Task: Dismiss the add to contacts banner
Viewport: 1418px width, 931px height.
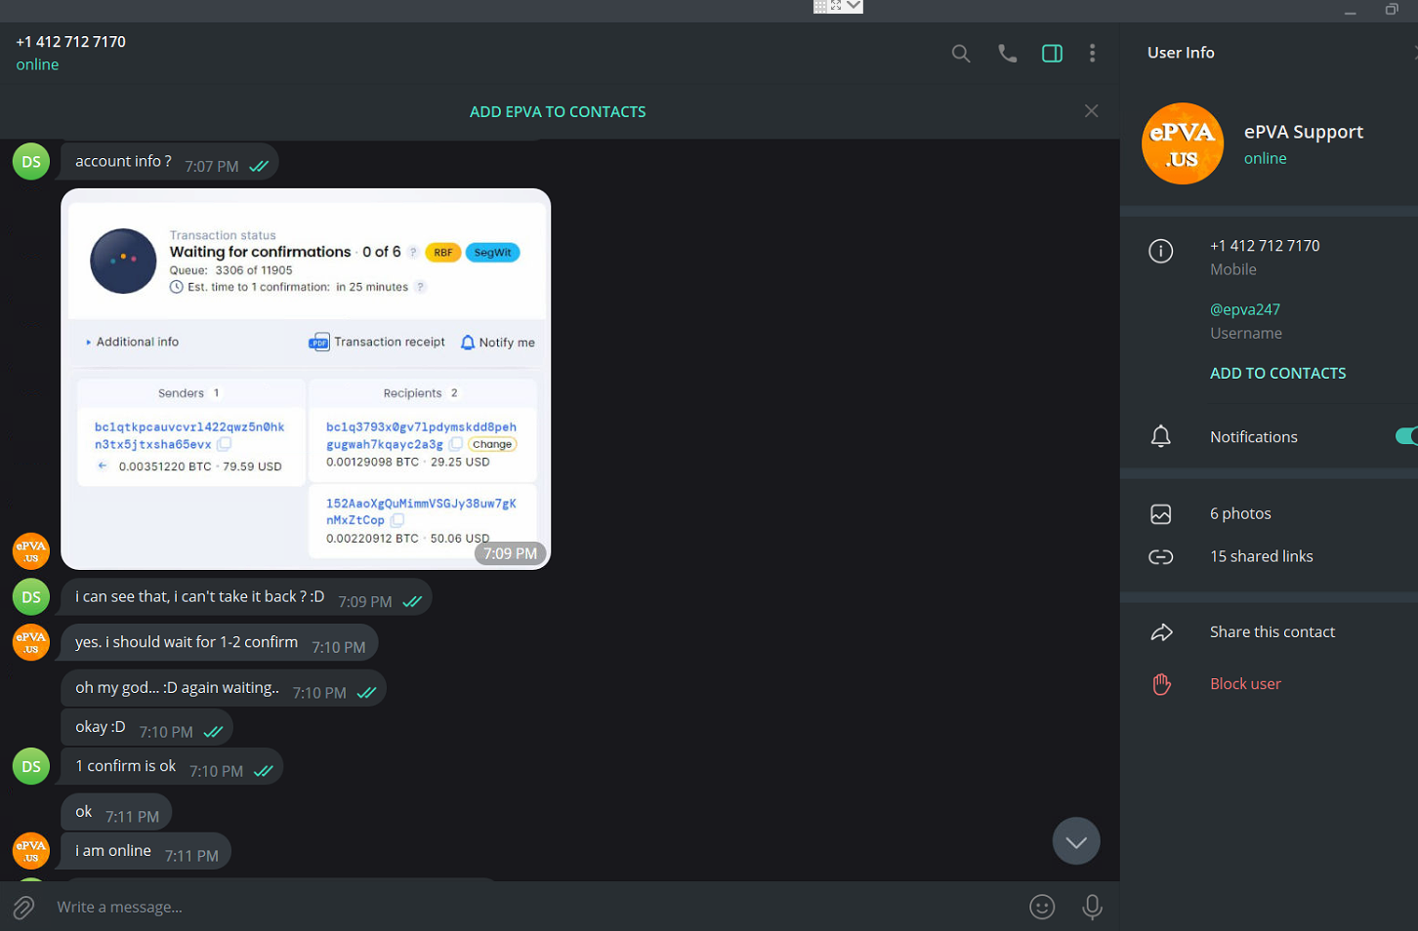Action: [1091, 111]
